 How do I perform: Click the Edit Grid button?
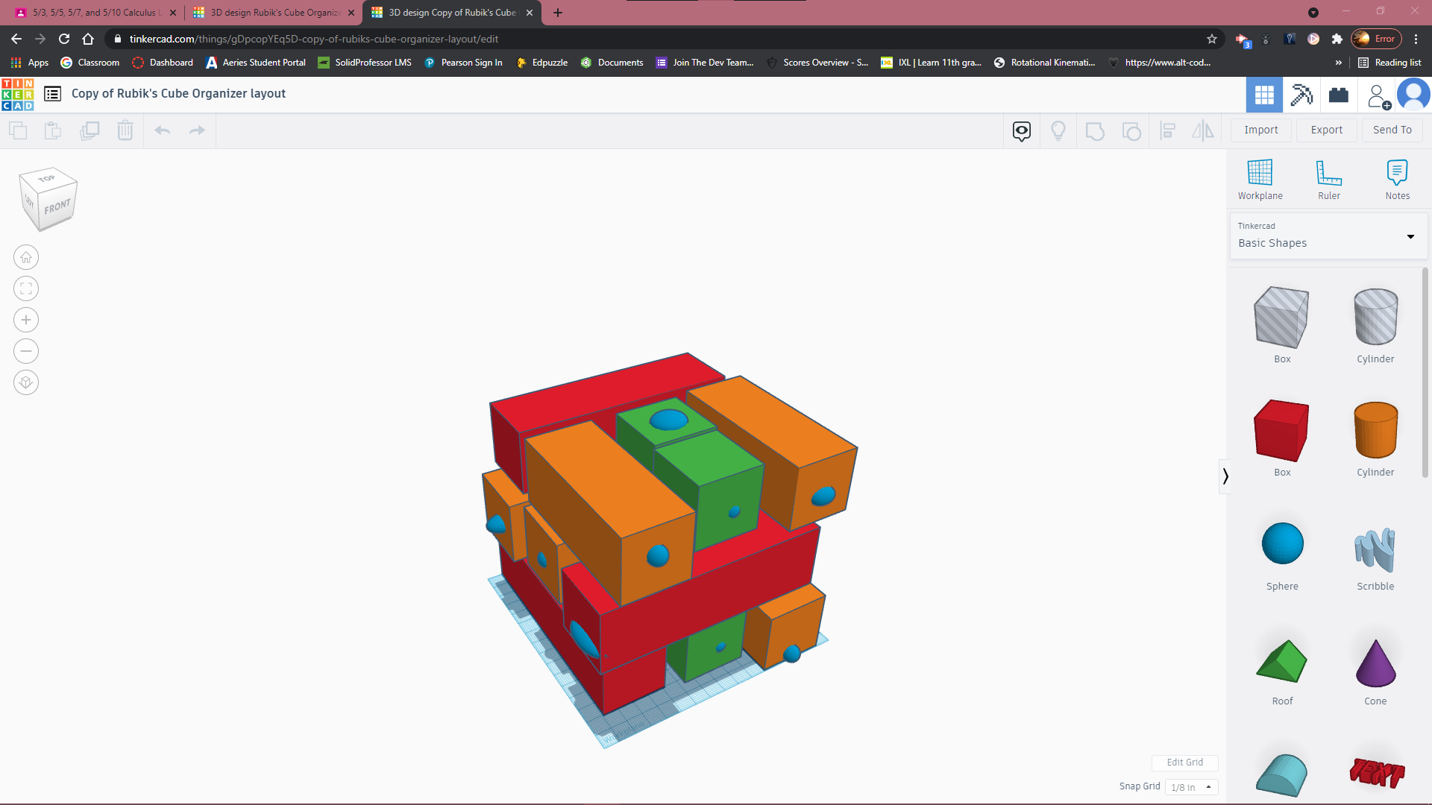point(1184,763)
